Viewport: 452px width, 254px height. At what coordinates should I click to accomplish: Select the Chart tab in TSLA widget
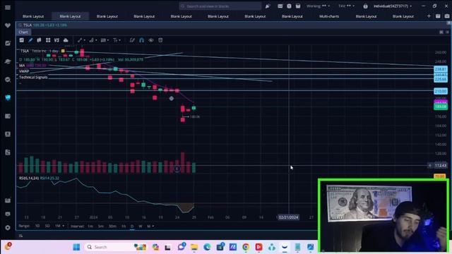23,32
